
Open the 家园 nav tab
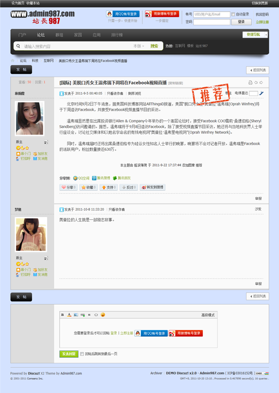pyautogui.click(x=78, y=35)
